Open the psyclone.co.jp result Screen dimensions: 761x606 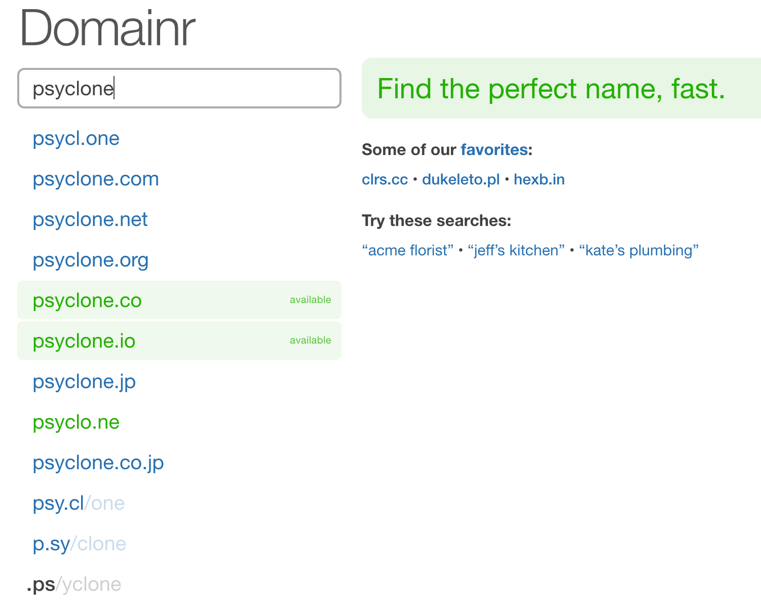(x=98, y=463)
